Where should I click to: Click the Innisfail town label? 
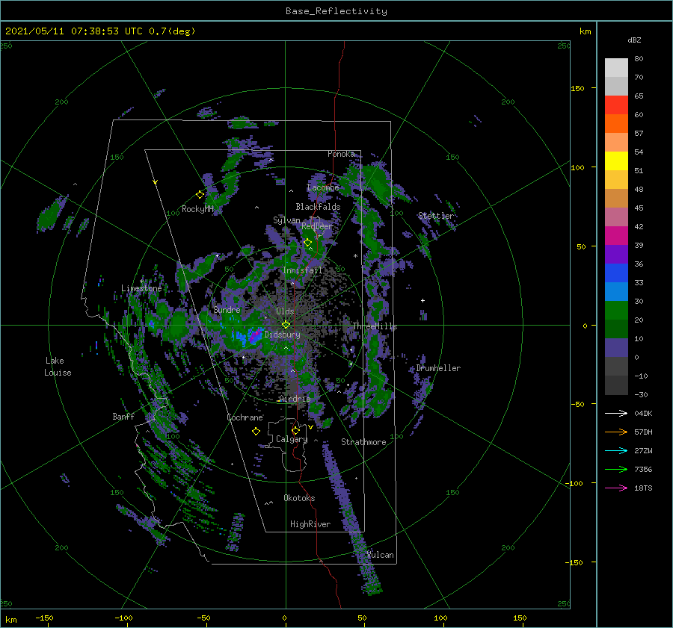[302, 270]
